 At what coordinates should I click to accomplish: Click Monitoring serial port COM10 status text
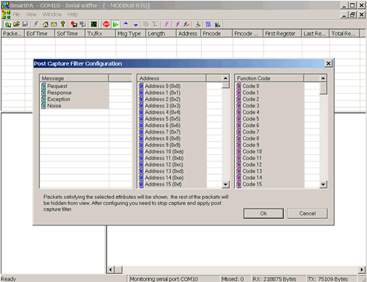click(x=164, y=279)
